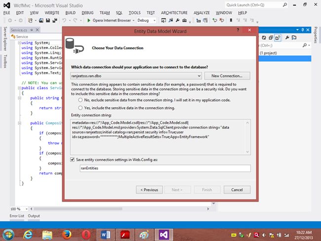The height and width of the screenshot is (241, 321).
Task: Open the Properties side tab on the right
Action: 316,35
